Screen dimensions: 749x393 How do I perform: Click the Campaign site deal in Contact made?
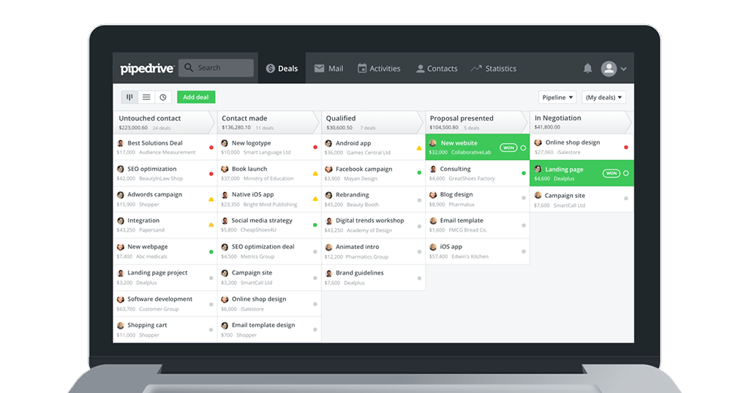pyautogui.click(x=269, y=278)
